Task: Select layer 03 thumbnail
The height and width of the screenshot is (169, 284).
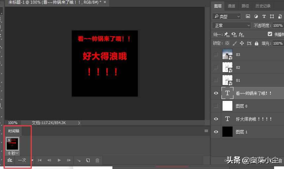Action: coord(227,54)
